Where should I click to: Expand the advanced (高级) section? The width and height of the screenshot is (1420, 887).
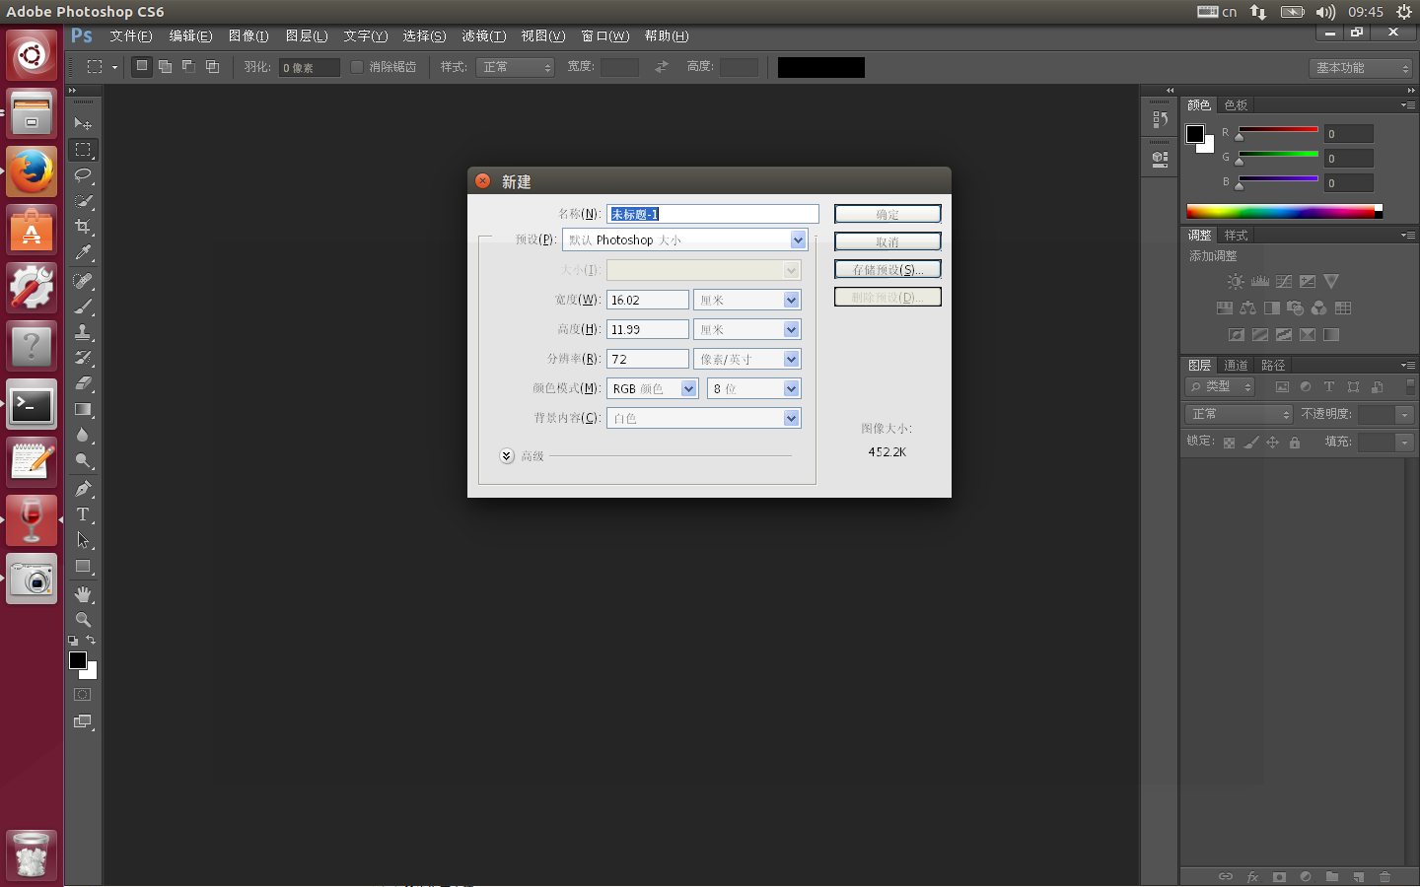(x=507, y=455)
